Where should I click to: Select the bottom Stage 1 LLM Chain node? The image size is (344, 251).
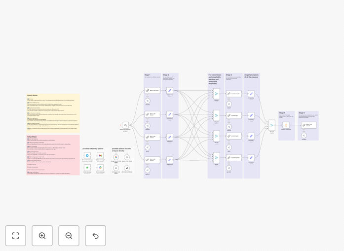tap(152, 160)
